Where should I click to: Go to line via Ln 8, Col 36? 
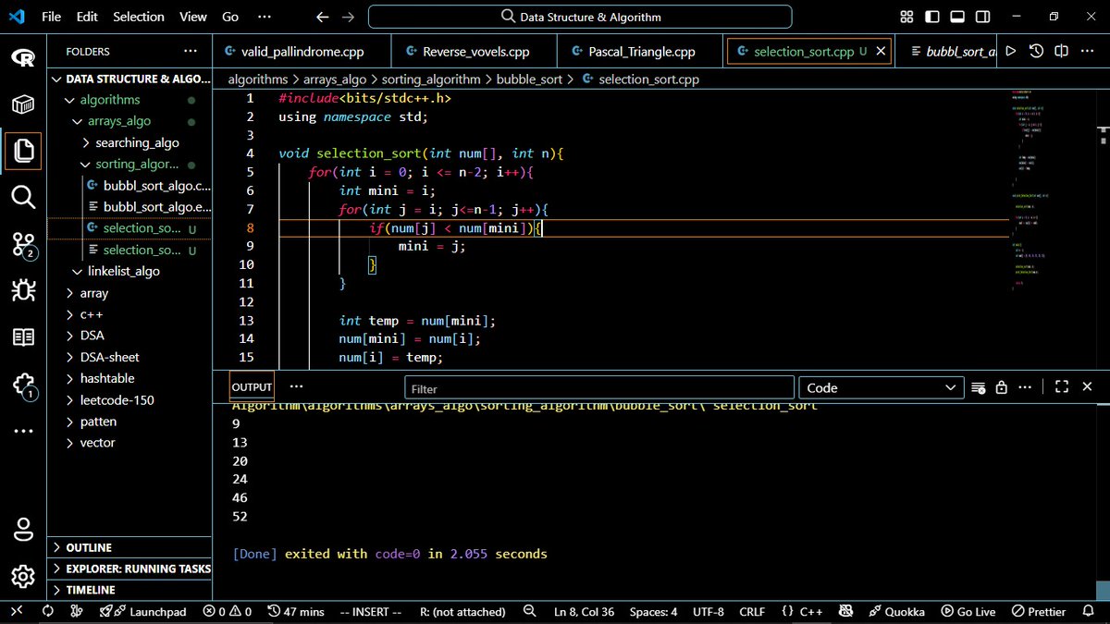(x=585, y=611)
